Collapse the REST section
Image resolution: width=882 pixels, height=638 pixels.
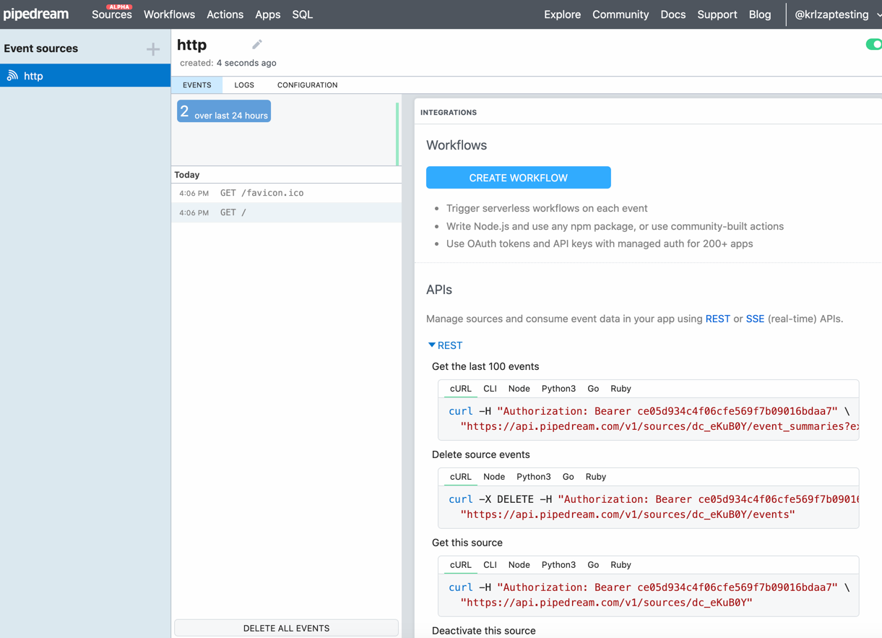(x=445, y=345)
